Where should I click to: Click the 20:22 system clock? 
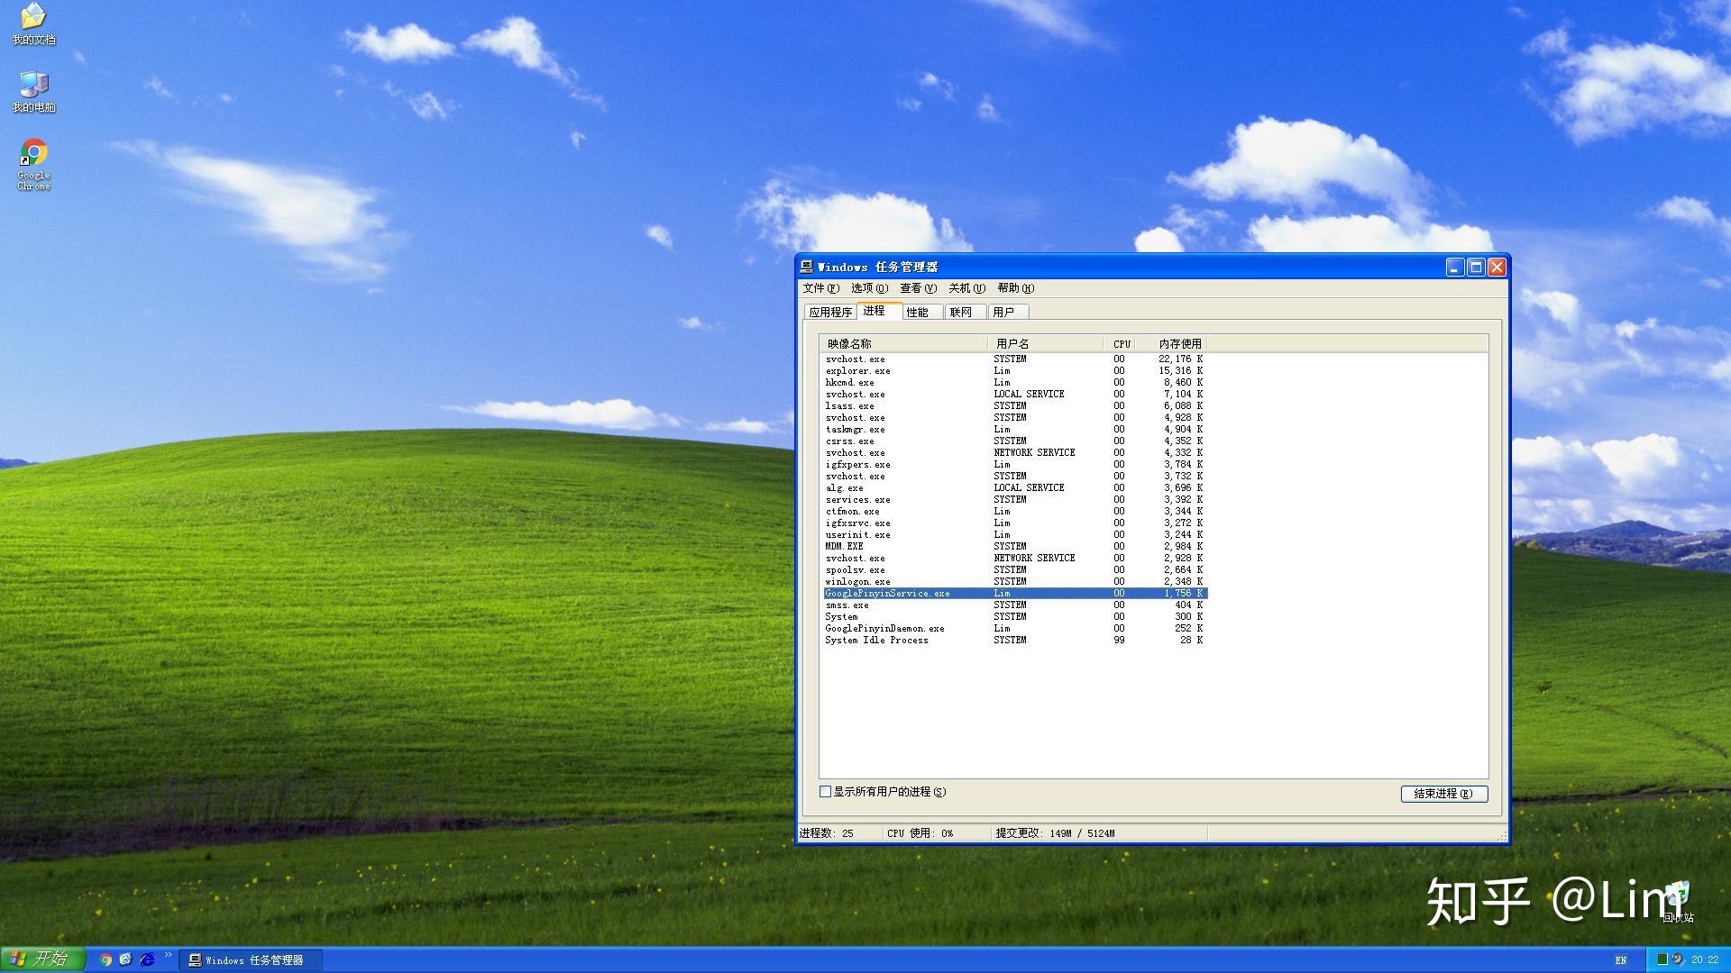(x=1705, y=960)
